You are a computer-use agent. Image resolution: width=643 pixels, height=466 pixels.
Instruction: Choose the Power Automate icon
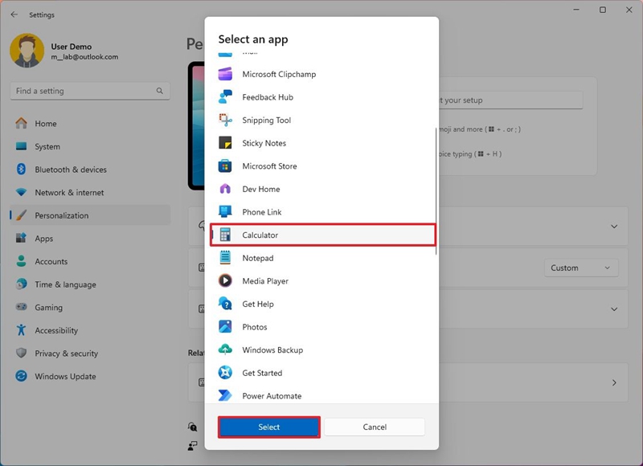coord(225,395)
